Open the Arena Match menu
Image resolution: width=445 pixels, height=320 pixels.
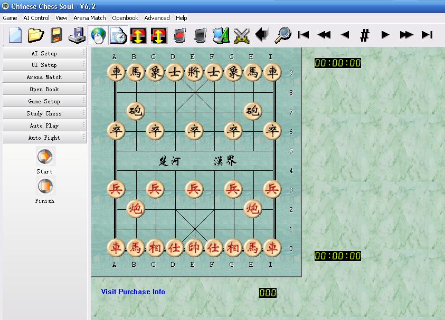[x=90, y=18]
